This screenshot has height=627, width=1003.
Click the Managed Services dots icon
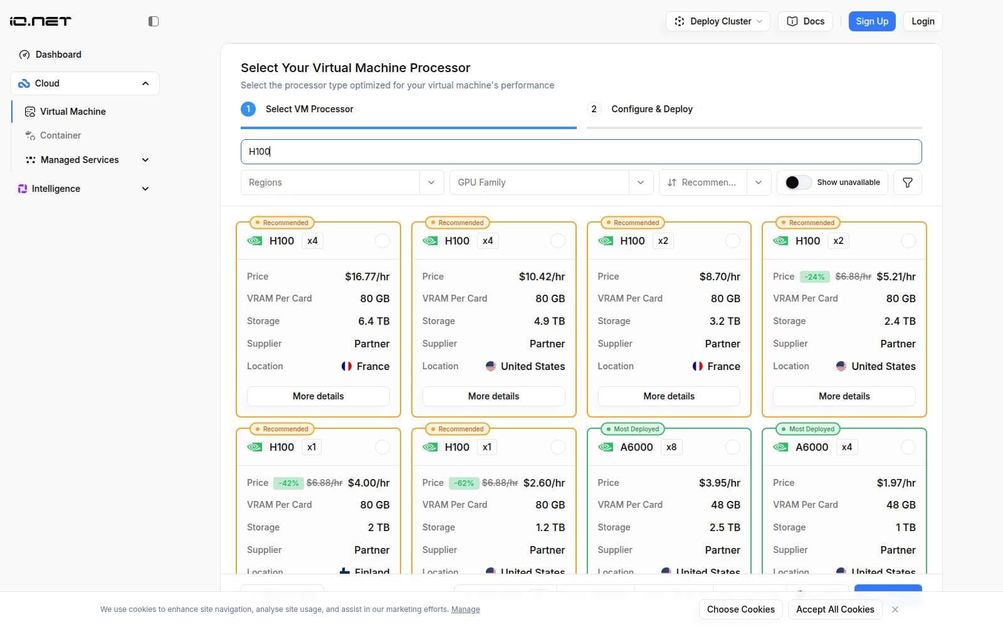(x=30, y=160)
